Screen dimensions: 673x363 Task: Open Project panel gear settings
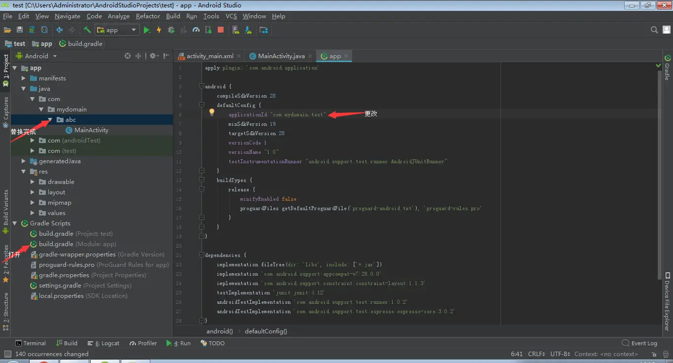(154, 56)
